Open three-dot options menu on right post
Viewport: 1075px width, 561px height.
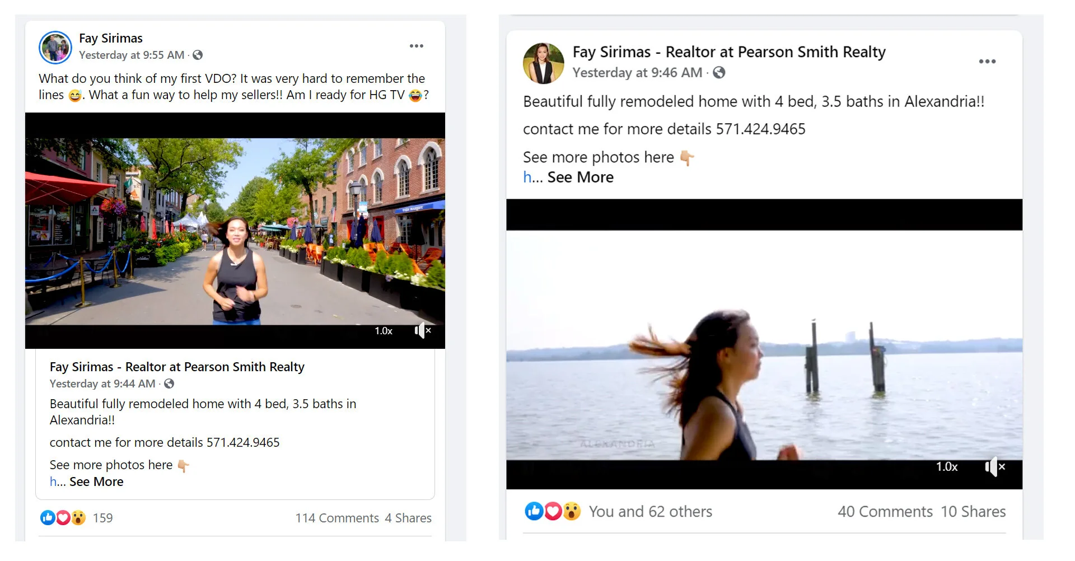(987, 62)
